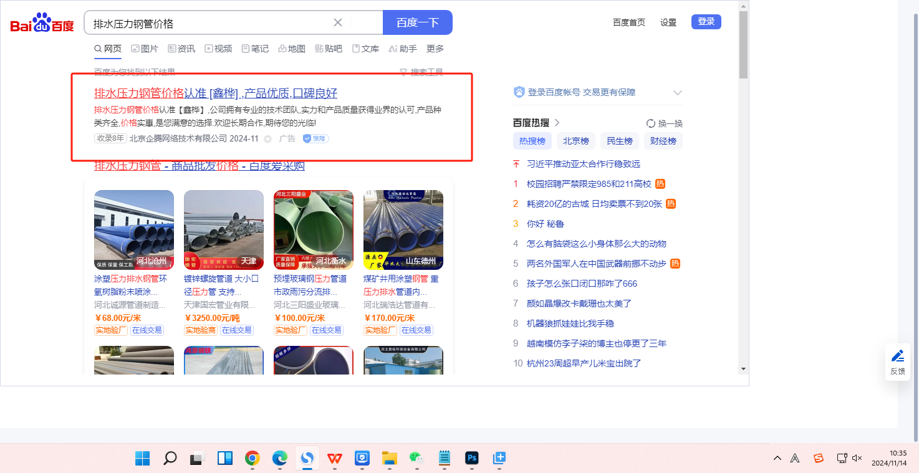Open the 河北沧州 steel pipe product thumbnail
The height and width of the screenshot is (473, 919).
[134, 229]
